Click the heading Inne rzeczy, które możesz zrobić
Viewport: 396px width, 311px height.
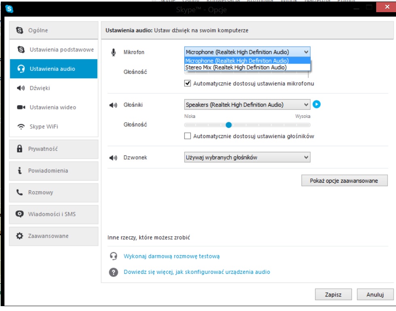pyautogui.click(x=149, y=237)
